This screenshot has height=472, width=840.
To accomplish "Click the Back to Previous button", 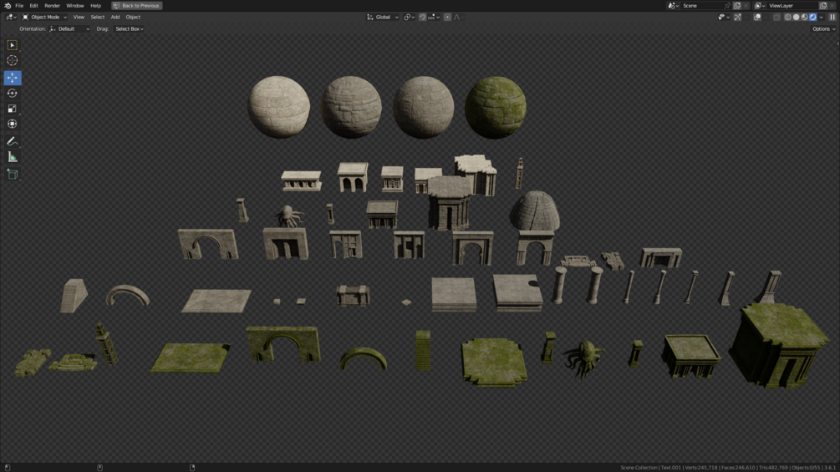I will pyautogui.click(x=136, y=5).
